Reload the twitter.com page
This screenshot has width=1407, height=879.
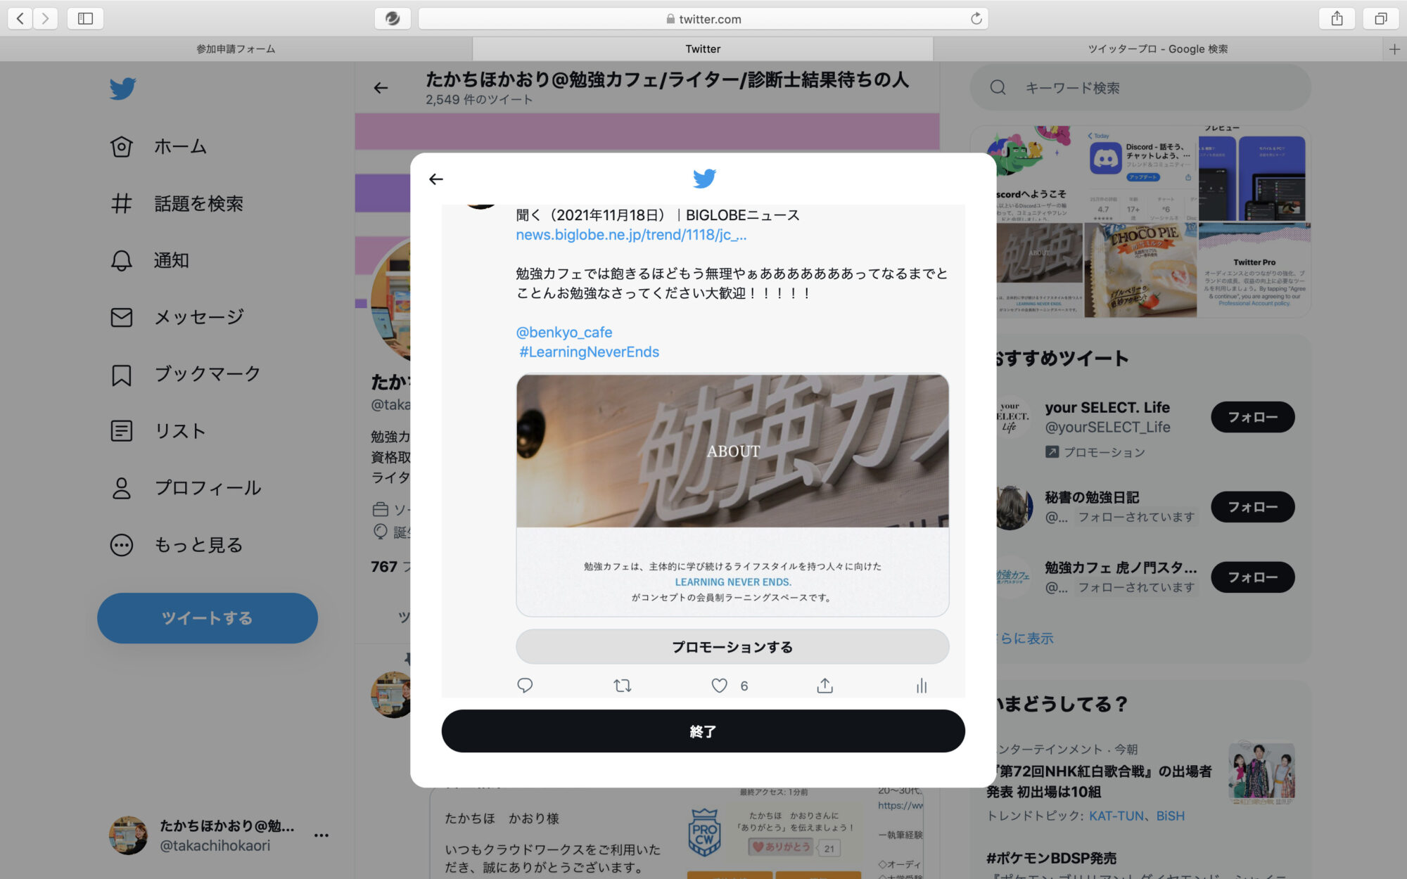pos(976,18)
